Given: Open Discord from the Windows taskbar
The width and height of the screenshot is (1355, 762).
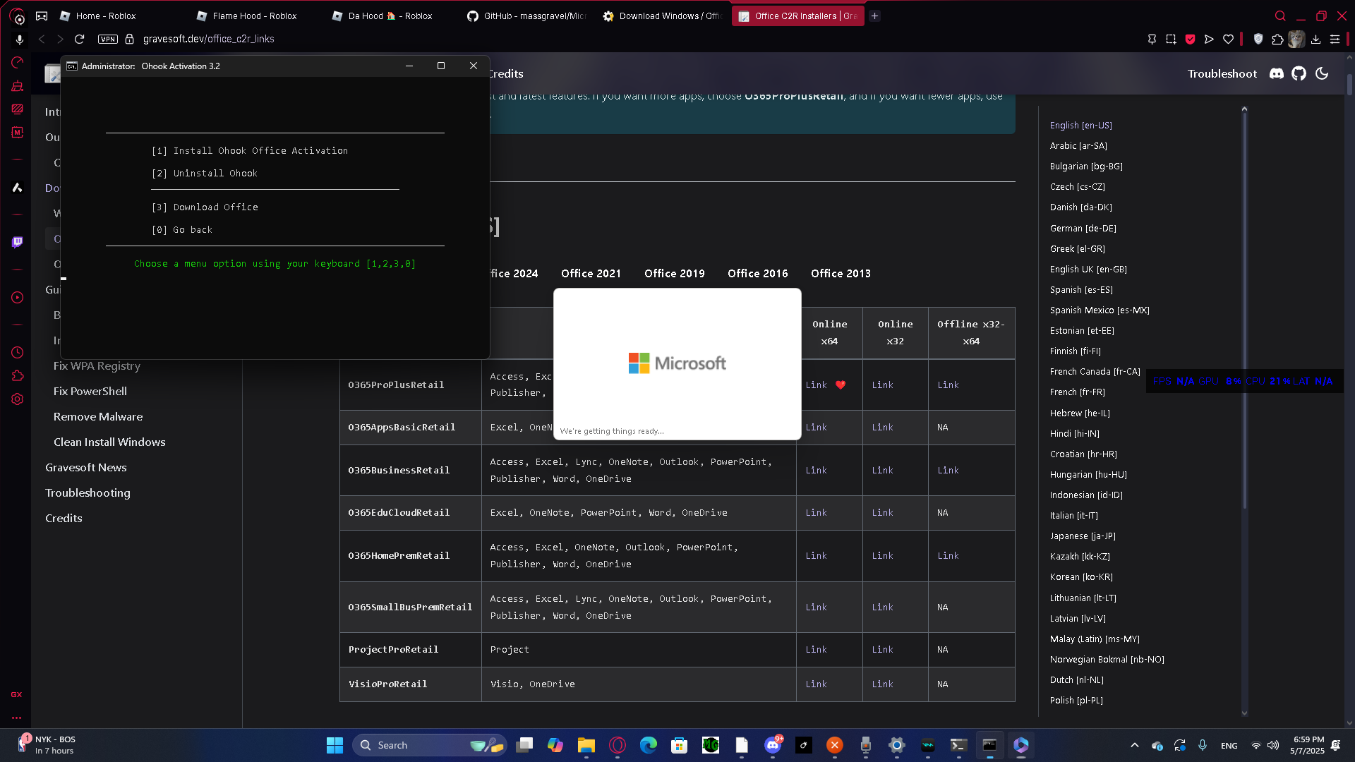Looking at the screenshot, I should pyautogui.click(x=773, y=745).
